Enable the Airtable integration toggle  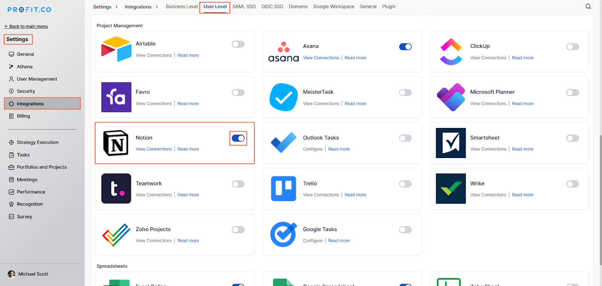coord(238,44)
